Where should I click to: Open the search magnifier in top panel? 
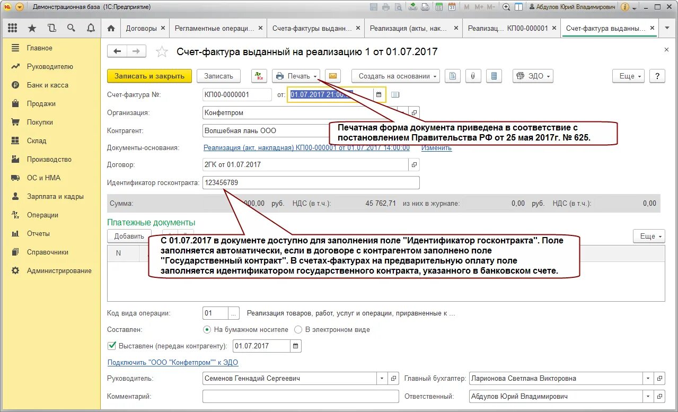71,28
